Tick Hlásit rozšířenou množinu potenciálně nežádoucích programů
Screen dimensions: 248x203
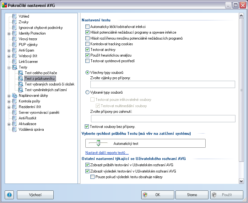pos(87,38)
